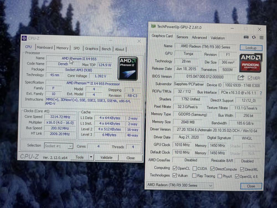Screen dimensions: 277x208
Task: Click the GPU-Z refresh icon
Action: (x=254, y=37)
